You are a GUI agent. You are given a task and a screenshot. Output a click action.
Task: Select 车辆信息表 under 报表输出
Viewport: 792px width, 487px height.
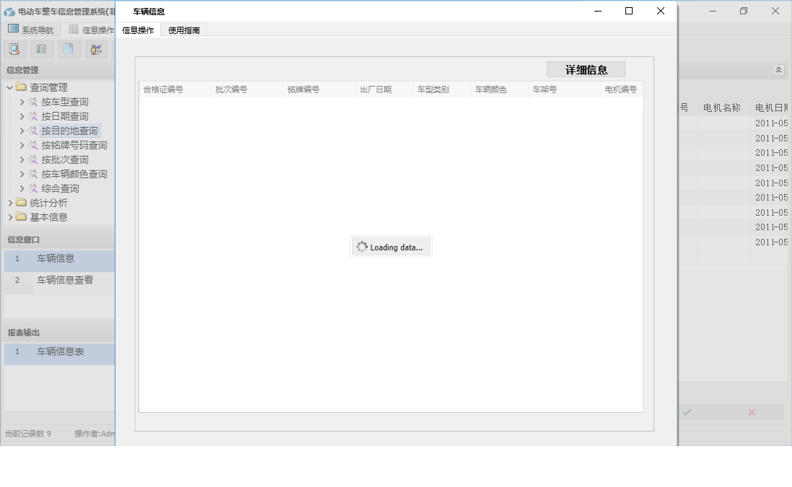61,351
